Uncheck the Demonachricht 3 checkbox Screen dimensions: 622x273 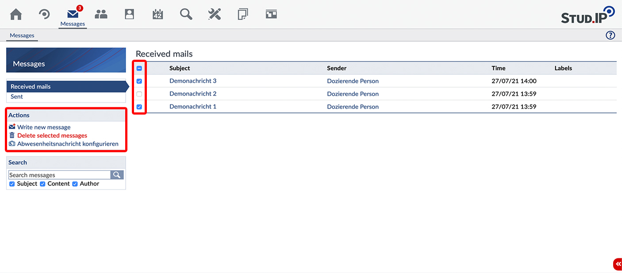click(139, 81)
